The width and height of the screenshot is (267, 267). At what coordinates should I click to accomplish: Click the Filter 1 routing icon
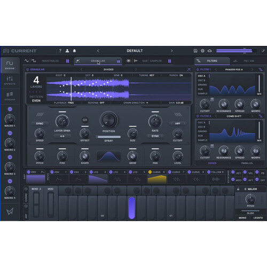click(x=261, y=69)
